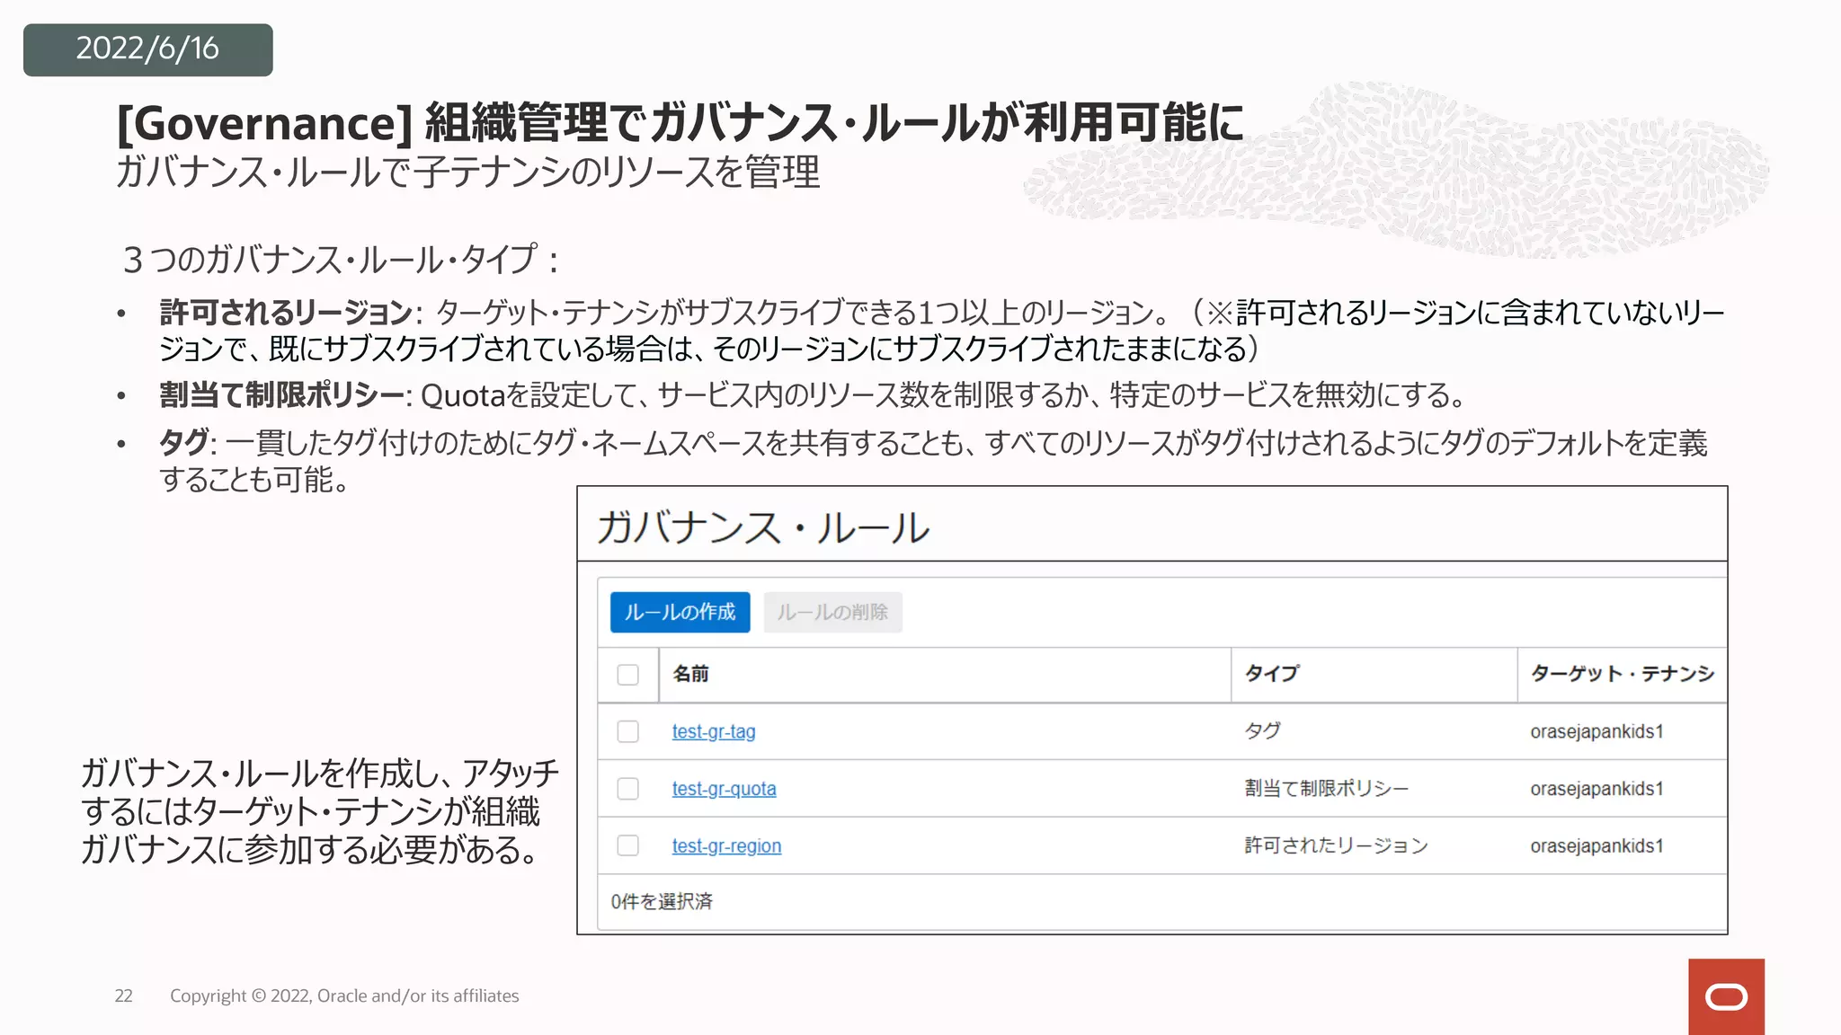Click the Oracle copyright footer text

(344, 995)
